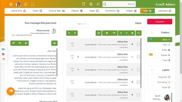Click the CrmX Admin logo text
The image size is (182, 102).
[165, 5]
